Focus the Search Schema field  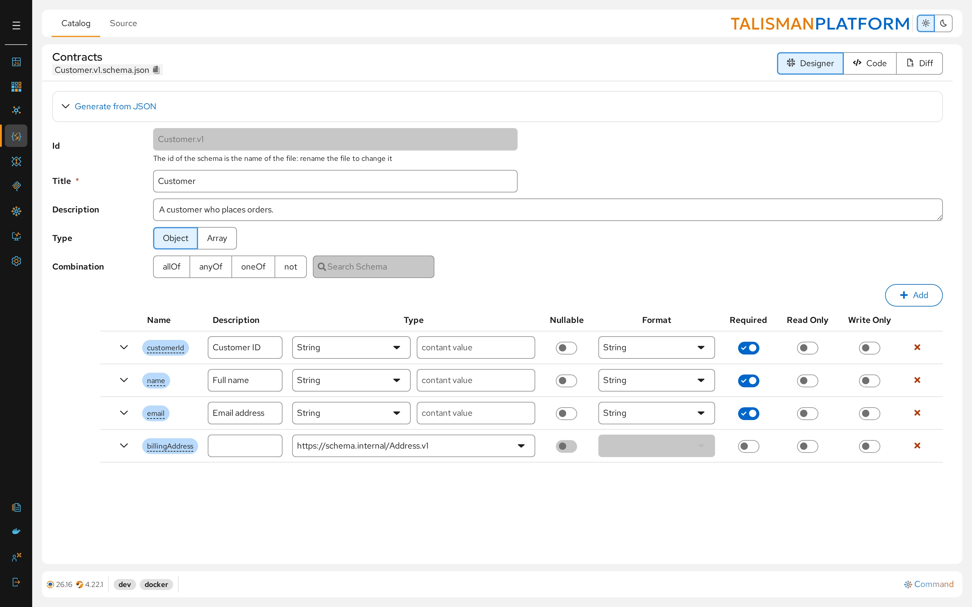point(373,266)
